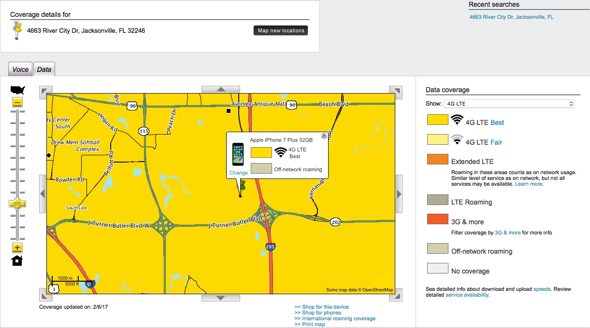The height and width of the screenshot is (328, 590).
Task: Pan map to the northwest corner arrow
Action: (x=46, y=92)
